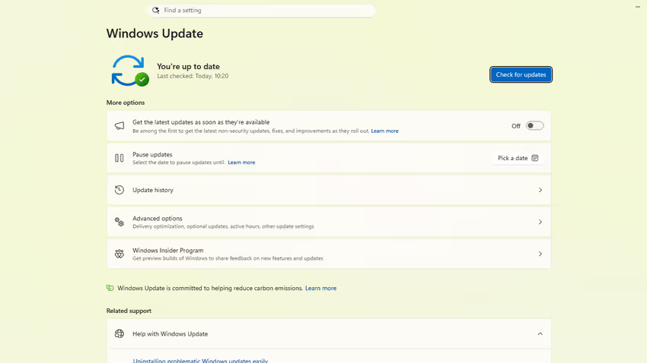Click the More options section heading
647x363 pixels.
[x=126, y=103]
